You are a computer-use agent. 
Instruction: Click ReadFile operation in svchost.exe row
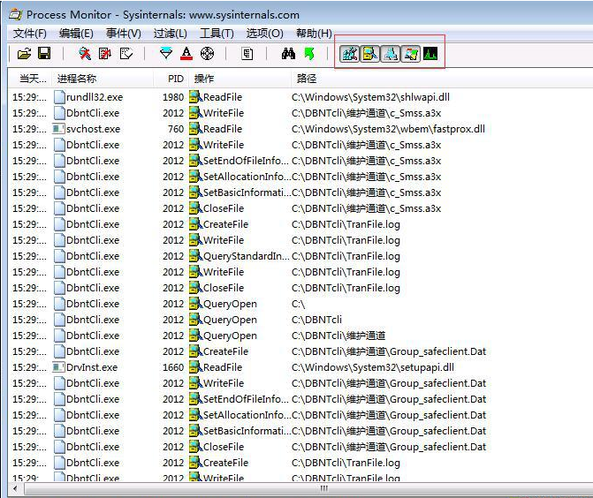point(223,129)
